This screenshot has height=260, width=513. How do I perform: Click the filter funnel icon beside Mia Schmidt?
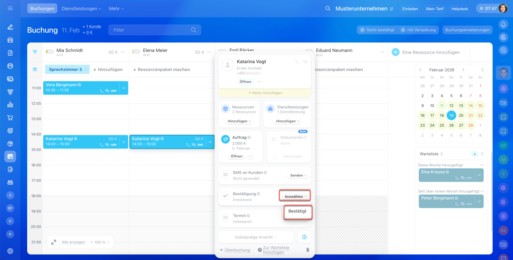(35, 52)
